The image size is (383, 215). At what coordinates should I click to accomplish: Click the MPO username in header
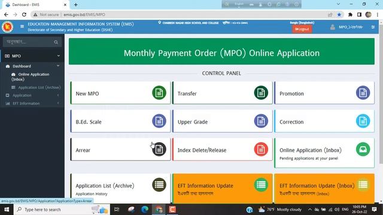point(351,27)
